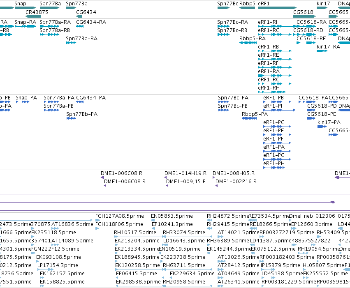Select the eRF1-RF transcript label
350x288 pixels.
[x=268, y=63]
